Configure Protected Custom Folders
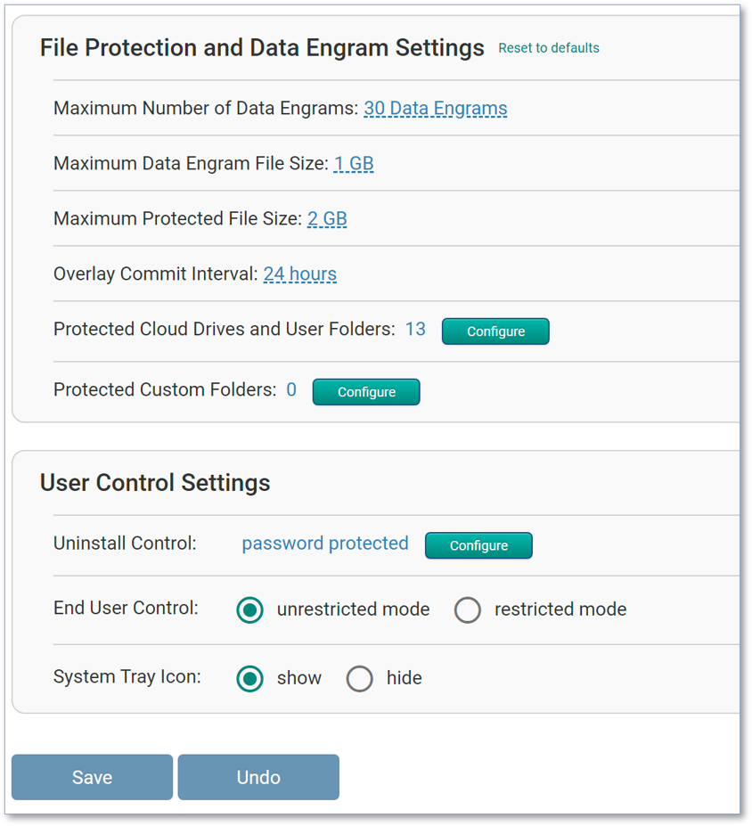 tap(366, 392)
